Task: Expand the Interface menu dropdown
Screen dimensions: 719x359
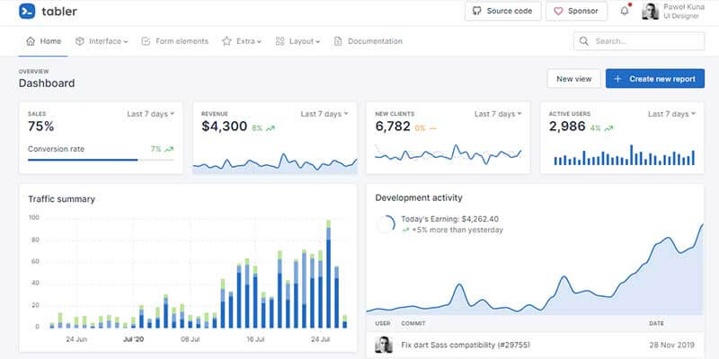Action: click(x=102, y=41)
